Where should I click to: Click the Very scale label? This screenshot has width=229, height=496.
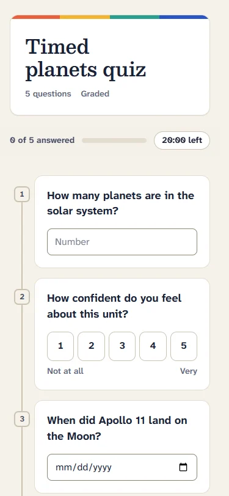pyautogui.click(x=189, y=371)
